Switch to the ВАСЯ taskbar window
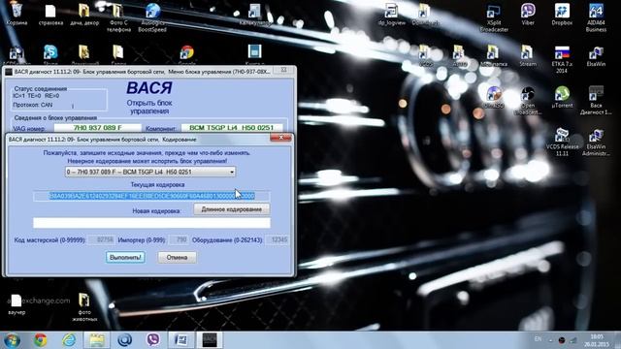 pyautogui.click(x=210, y=340)
